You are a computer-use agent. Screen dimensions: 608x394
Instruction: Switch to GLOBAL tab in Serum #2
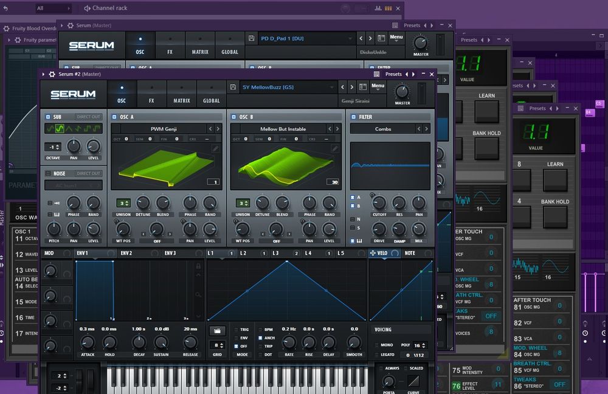[212, 94]
